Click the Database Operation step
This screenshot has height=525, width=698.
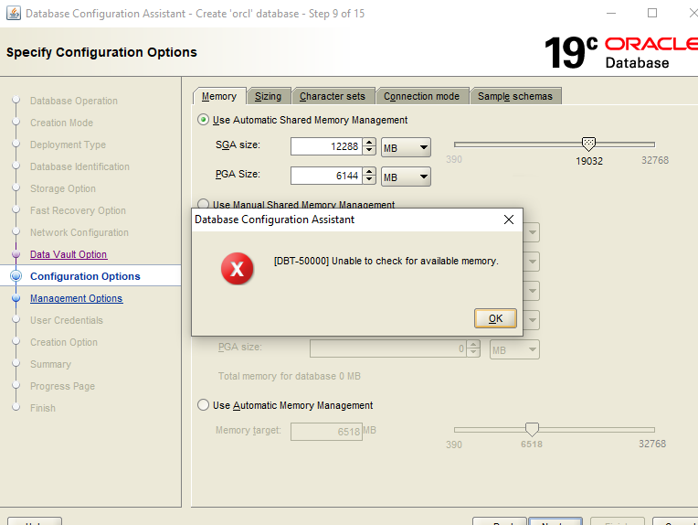tap(74, 101)
